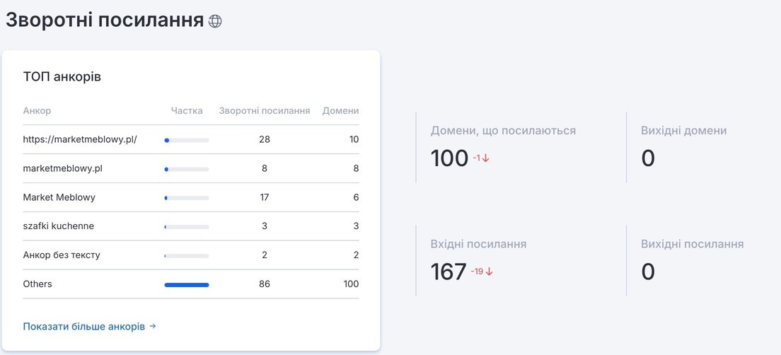Click the share bar for https://marketmeblowy.pl/
The image size is (781, 355).
[187, 141]
